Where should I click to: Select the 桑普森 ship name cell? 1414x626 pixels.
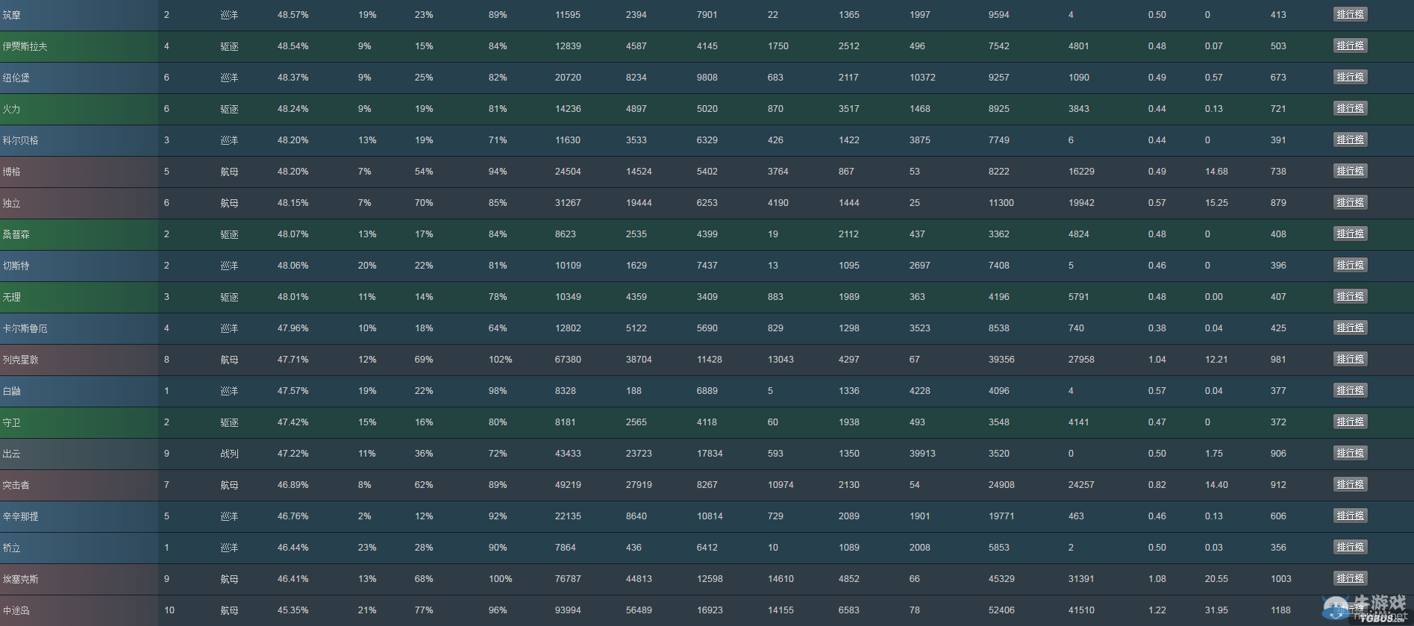pos(16,234)
